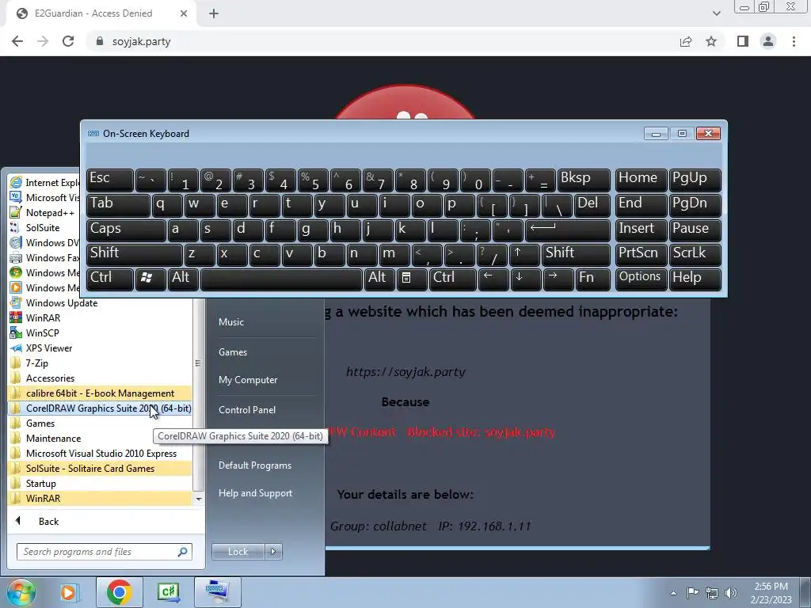
Task: Click the Bksp key on keyboard
Action: pyautogui.click(x=584, y=180)
